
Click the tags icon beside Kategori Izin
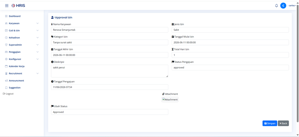[x=52, y=37]
